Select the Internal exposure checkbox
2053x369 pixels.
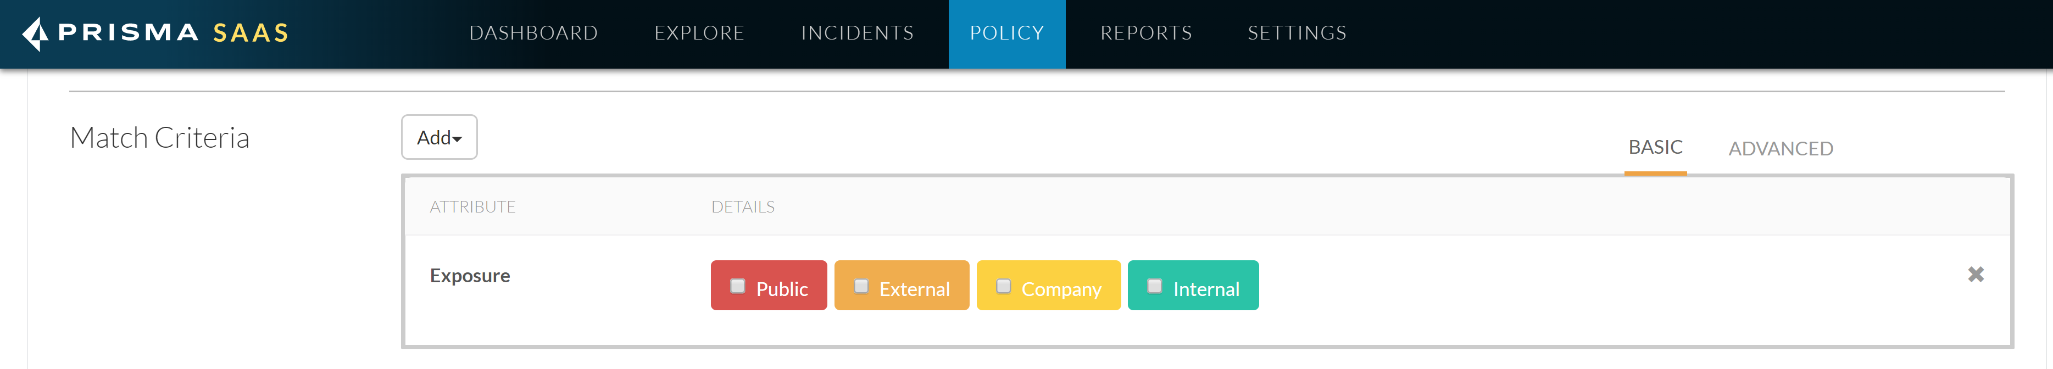1154,286
